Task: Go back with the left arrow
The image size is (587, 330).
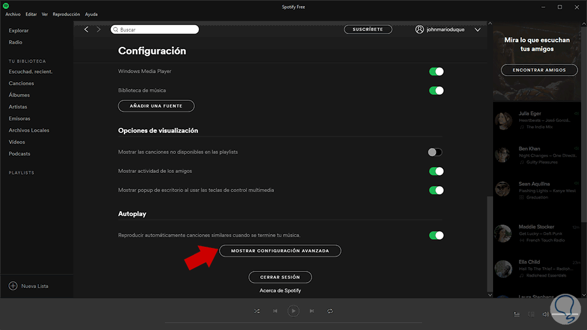Action: tap(86, 29)
